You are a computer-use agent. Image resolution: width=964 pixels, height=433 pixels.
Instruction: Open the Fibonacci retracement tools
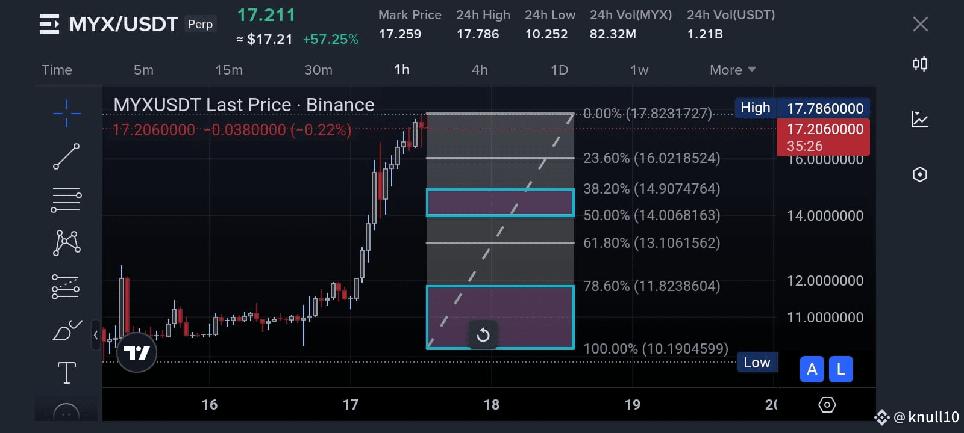click(66, 200)
